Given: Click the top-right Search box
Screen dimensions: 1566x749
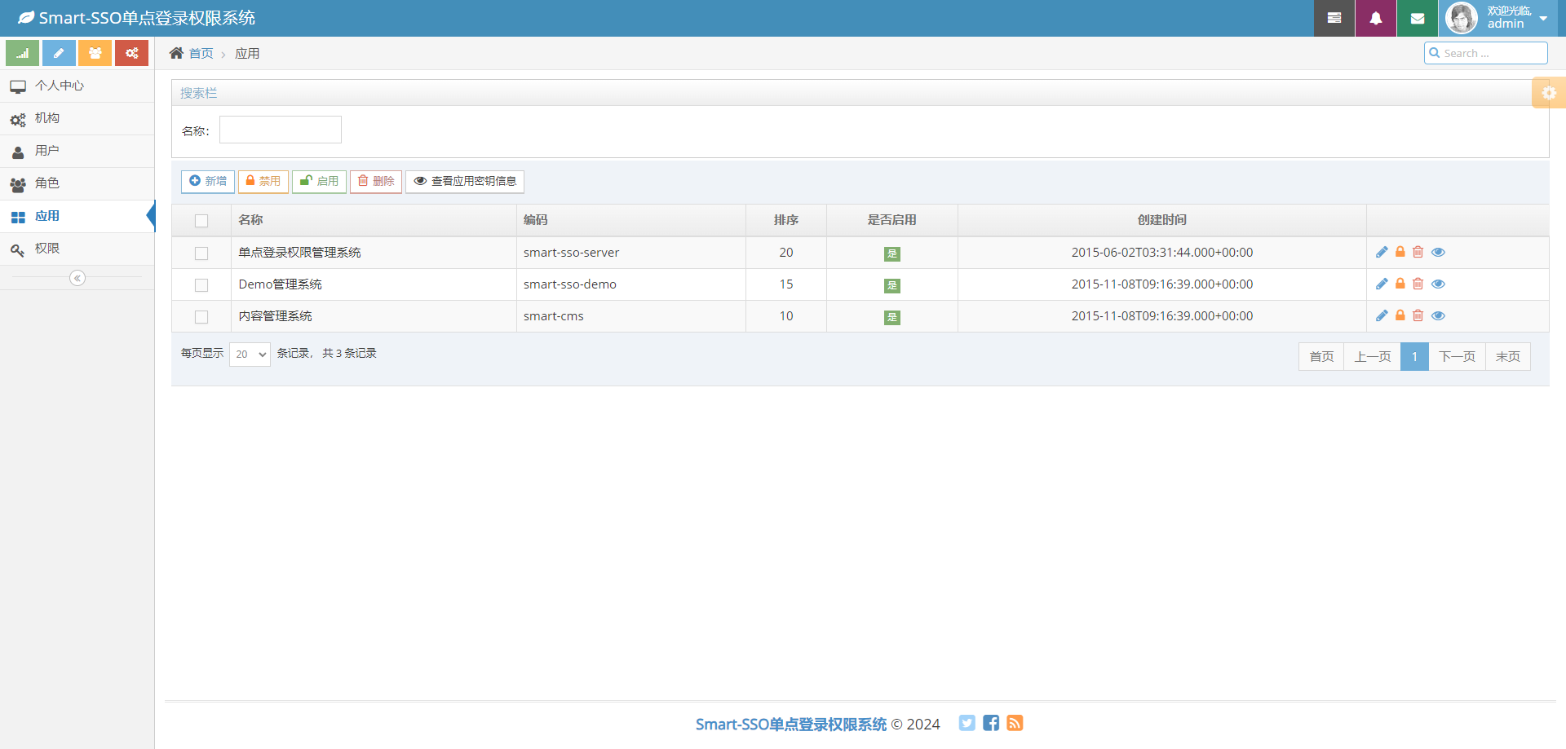Looking at the screenshot, I should pos(1486,53).
